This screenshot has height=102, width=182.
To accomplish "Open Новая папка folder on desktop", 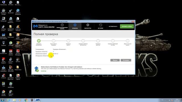I will tap(18, 68).
